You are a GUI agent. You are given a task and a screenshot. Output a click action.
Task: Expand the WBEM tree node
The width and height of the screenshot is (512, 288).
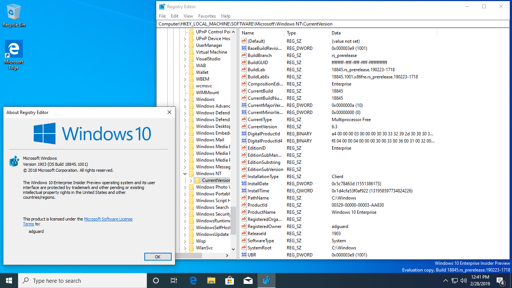click(185, 79)
